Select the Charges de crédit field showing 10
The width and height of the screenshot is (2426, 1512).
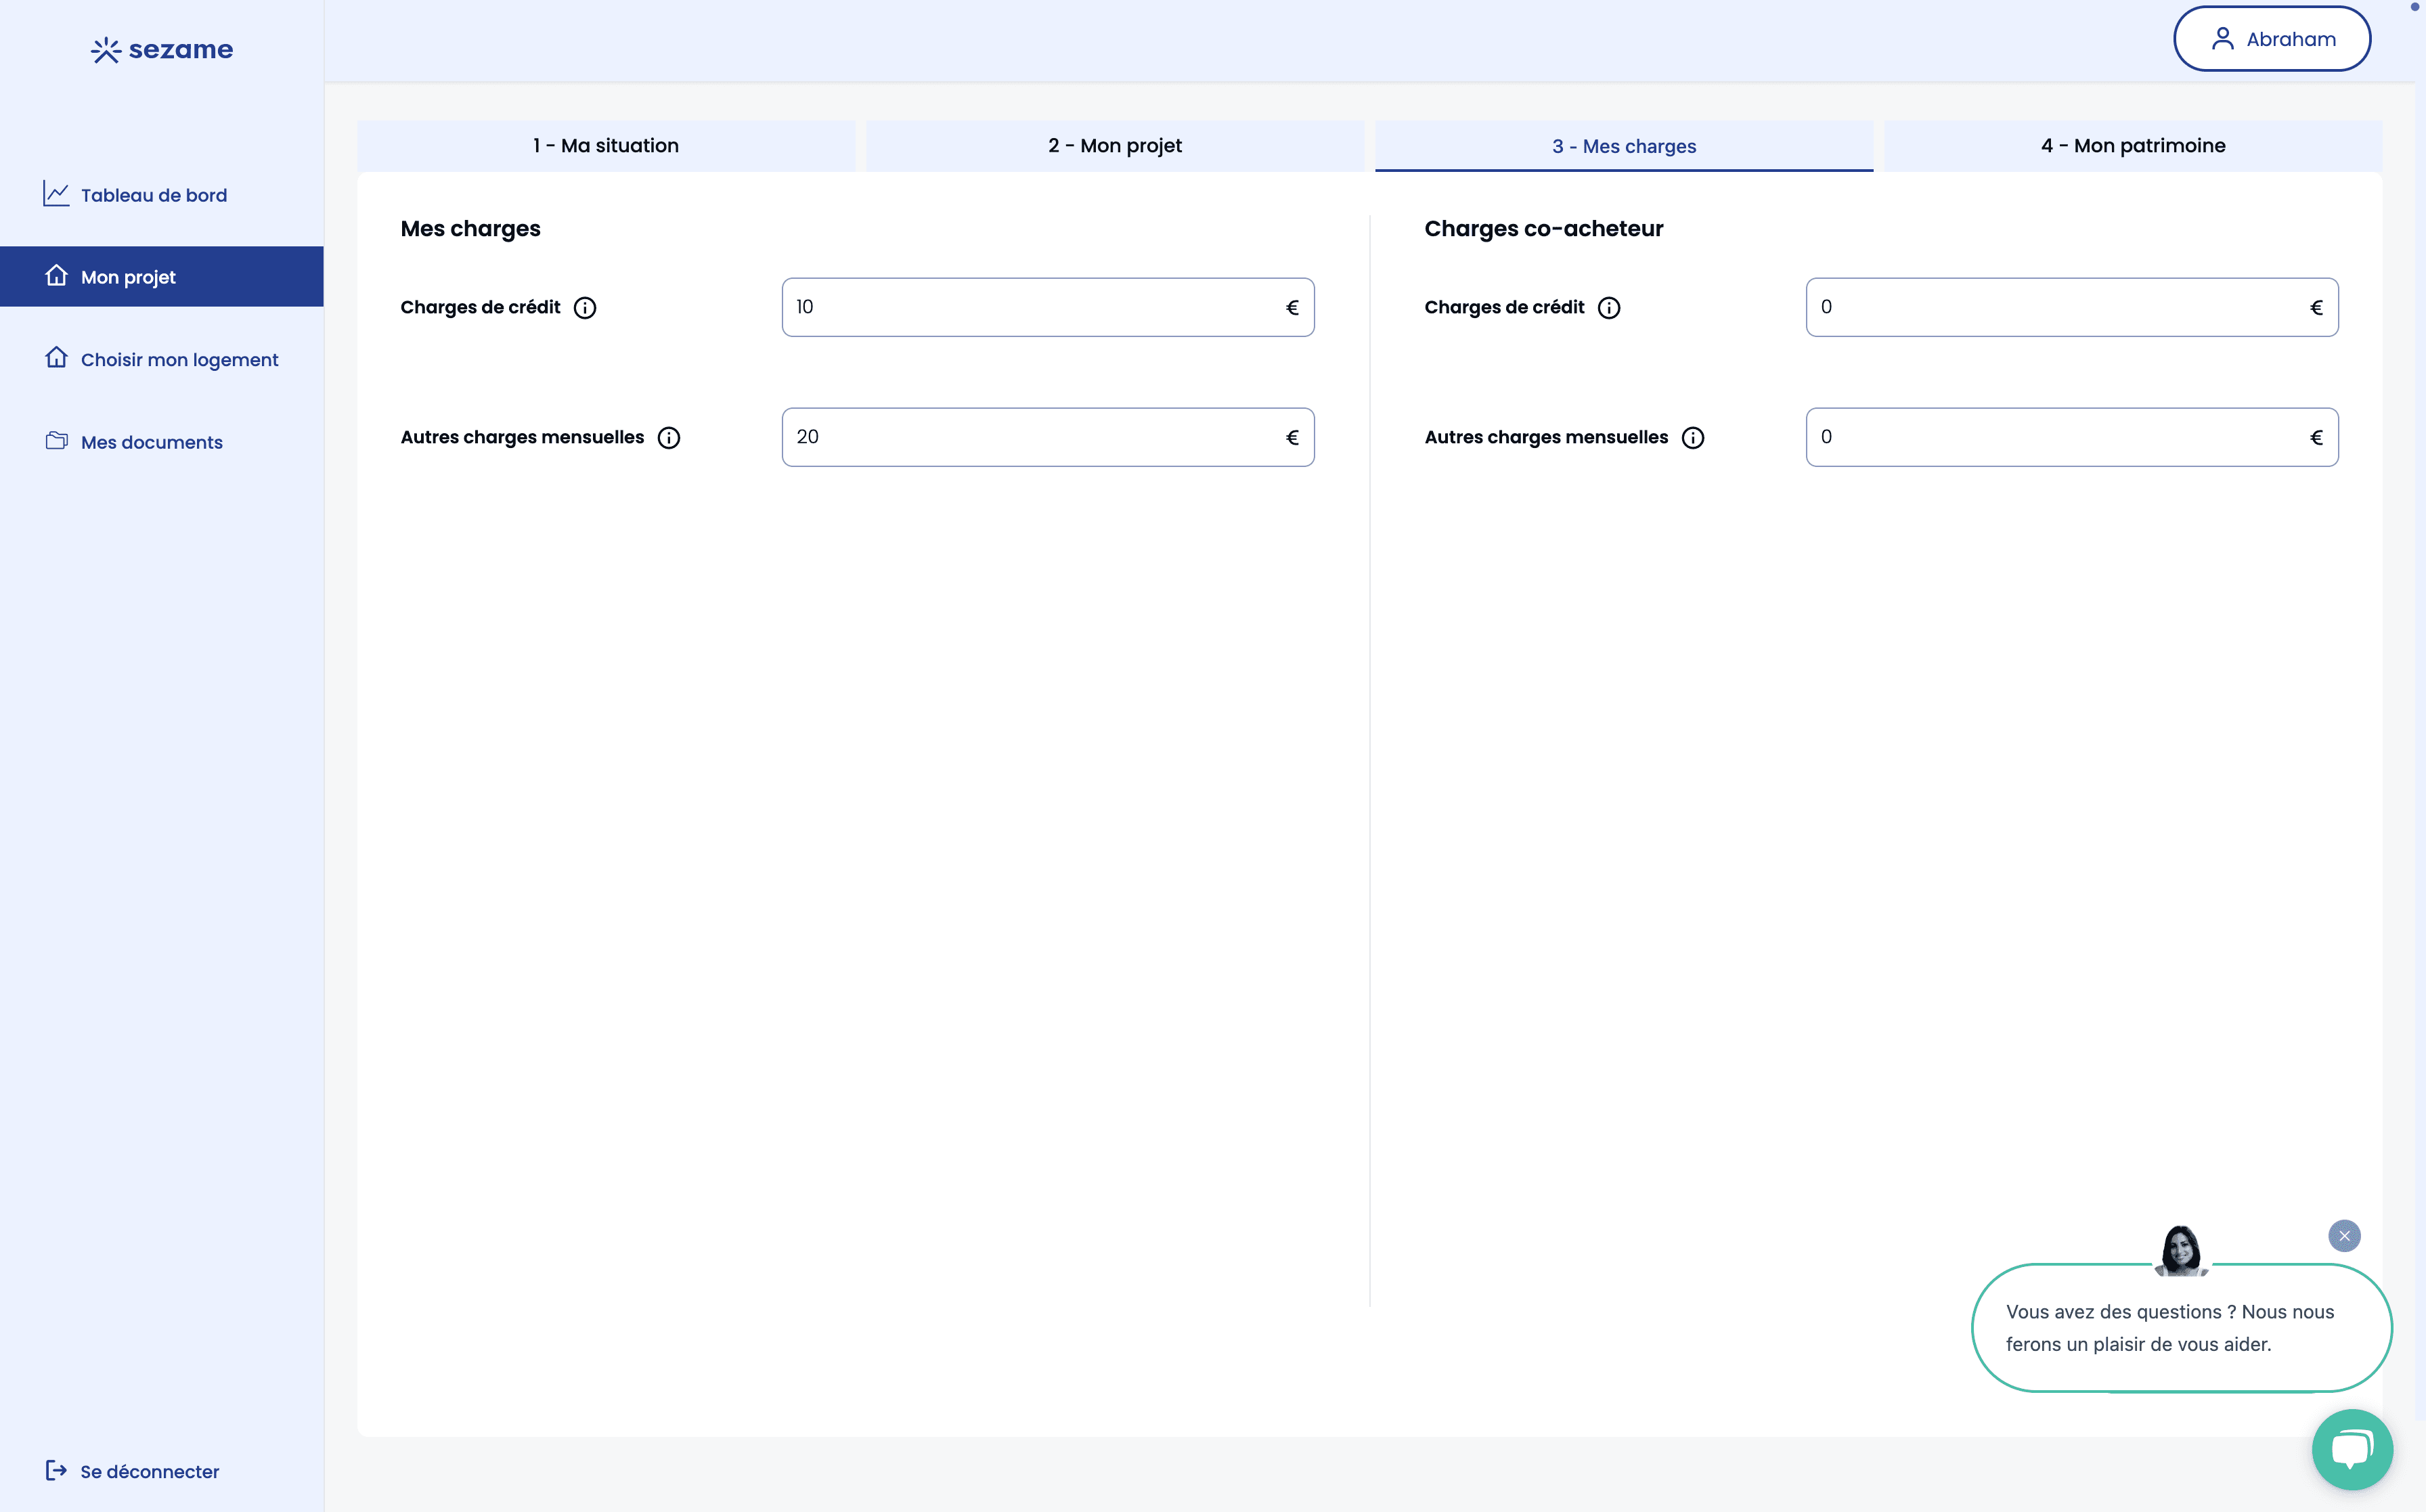pos(1047,307)
